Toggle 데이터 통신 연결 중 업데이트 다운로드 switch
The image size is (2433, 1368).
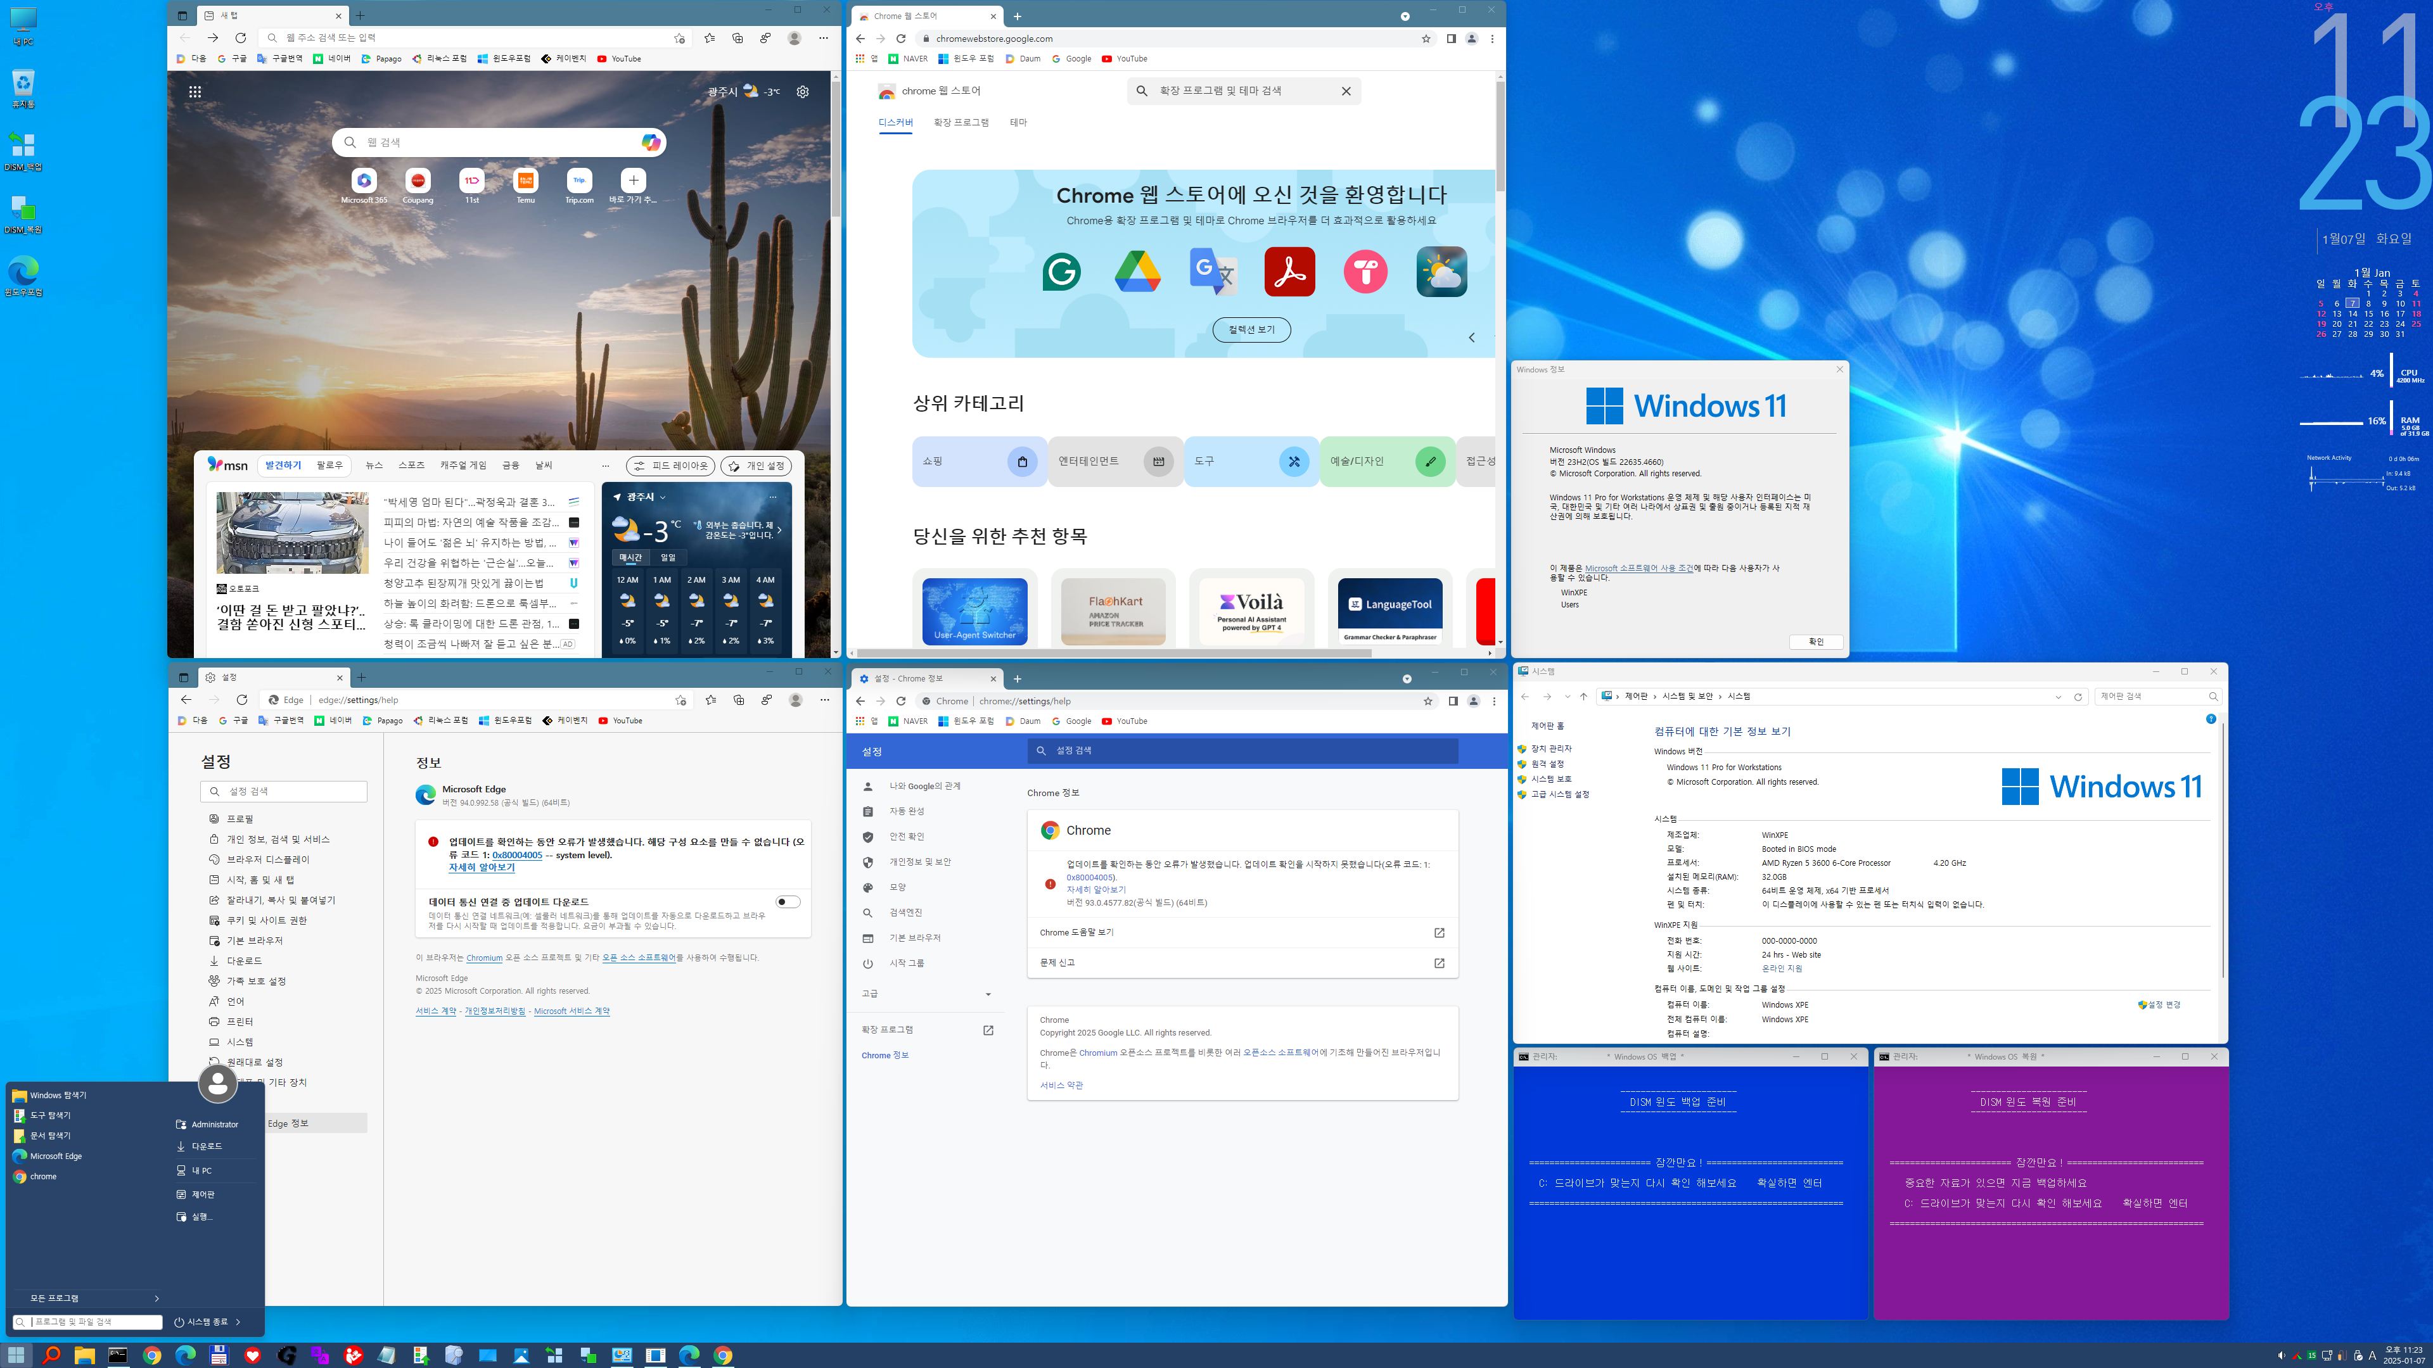click(788, 902)
